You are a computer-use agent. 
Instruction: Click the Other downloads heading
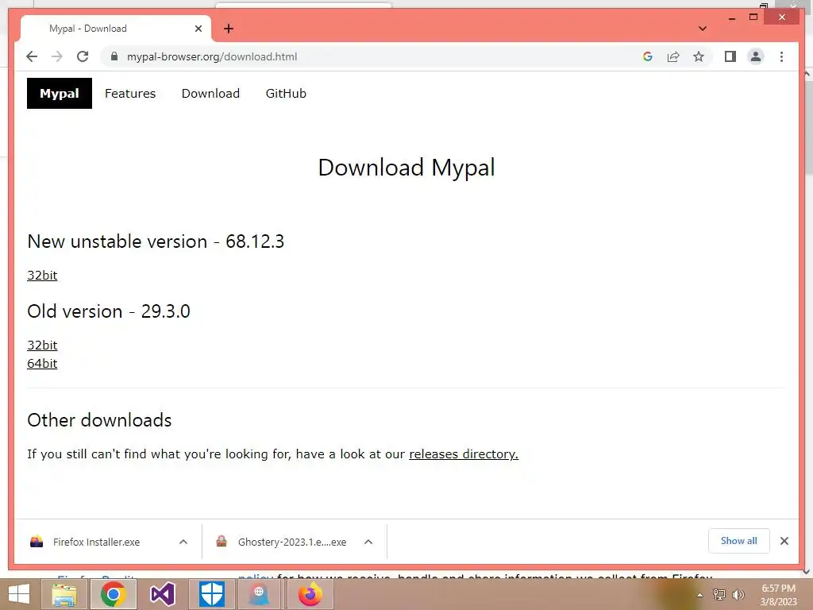(x=99, y=420)
